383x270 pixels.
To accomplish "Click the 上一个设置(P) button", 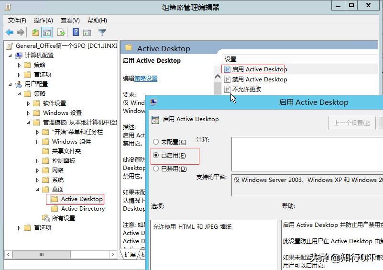I will point(351,123).
